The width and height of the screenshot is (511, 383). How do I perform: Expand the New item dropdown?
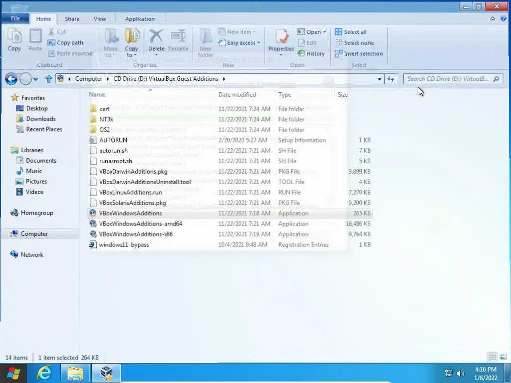[237, 32]
